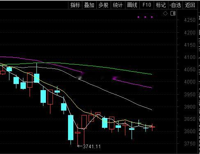Screen dimensions: 200x154
Task: Select the 统计 statistics button
Action: [x=118, y=5]
